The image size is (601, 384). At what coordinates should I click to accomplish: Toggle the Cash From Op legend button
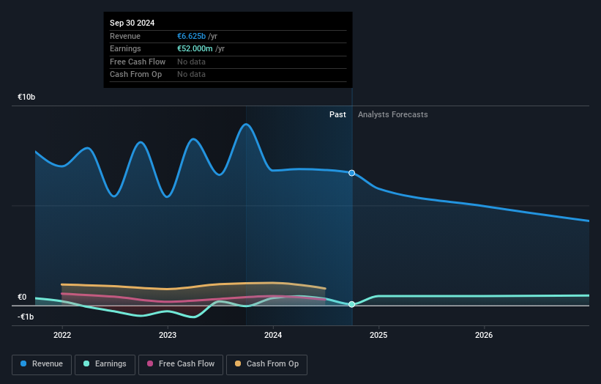(266, 364)
